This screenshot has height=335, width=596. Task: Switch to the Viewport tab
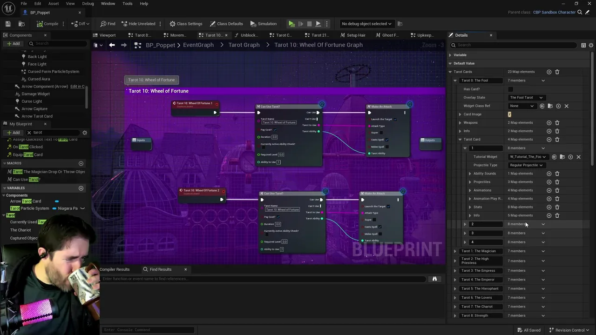(104, 35)
